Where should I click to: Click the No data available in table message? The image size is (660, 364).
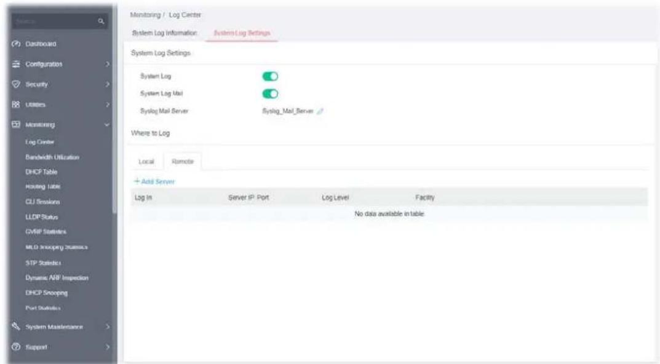click(389, 214)
